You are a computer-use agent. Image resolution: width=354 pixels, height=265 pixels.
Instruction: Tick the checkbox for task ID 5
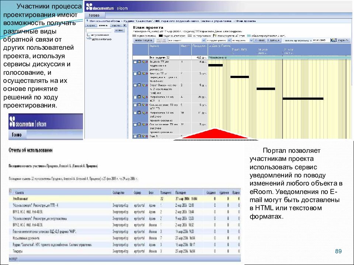tap(135, 105)
